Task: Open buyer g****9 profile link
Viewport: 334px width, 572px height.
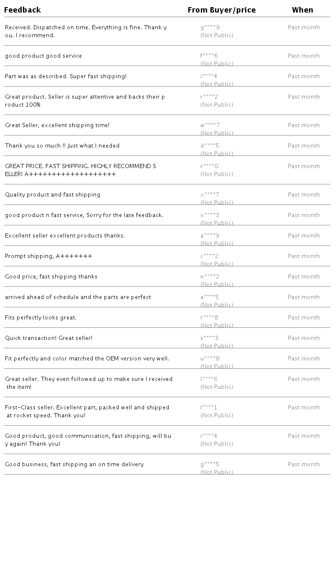Action: coord(210,28)
